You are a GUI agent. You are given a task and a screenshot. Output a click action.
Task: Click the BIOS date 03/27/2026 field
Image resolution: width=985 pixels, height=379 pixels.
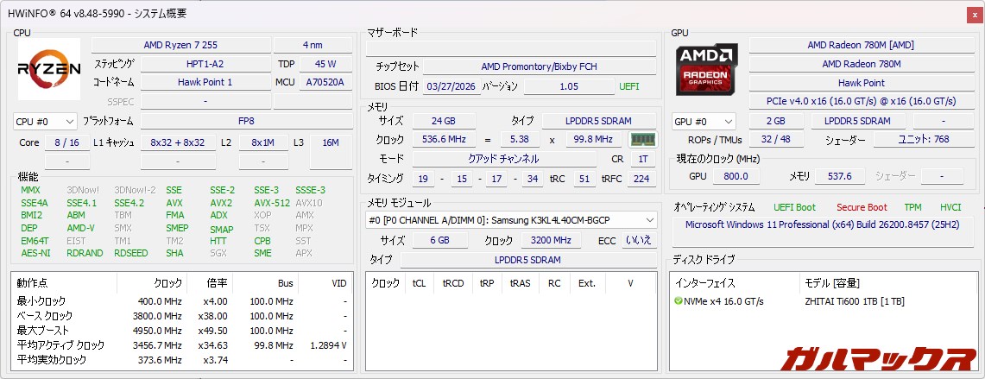point(451,86)
